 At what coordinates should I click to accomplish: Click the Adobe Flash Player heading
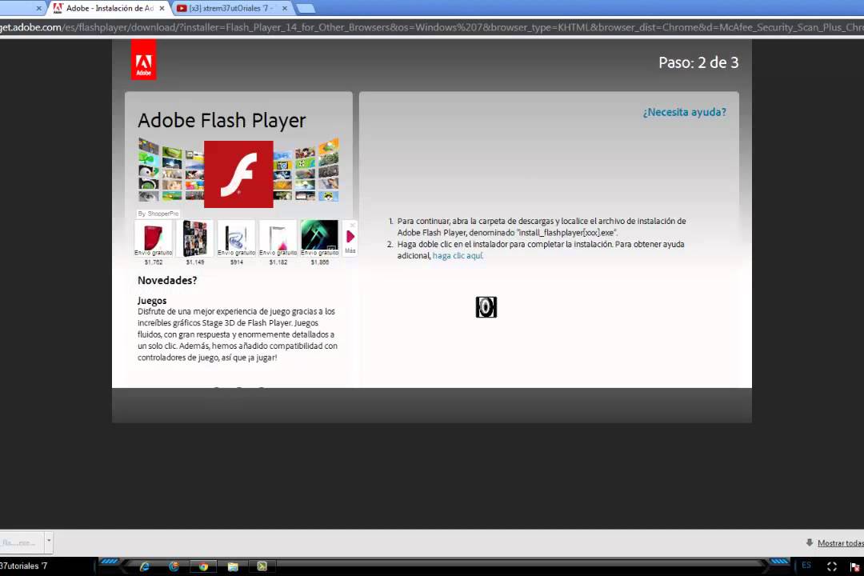coord(222,121)
